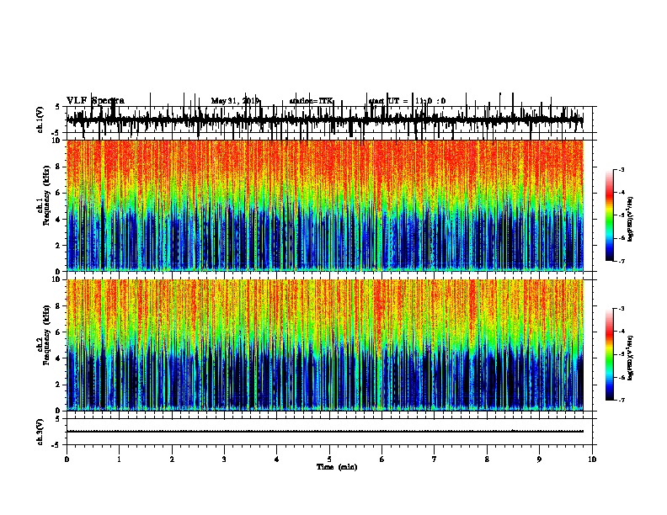Click the "-7" label on ch.2 color bar
The height and width of the screenshot is (515, 667).
coord(622,400)
